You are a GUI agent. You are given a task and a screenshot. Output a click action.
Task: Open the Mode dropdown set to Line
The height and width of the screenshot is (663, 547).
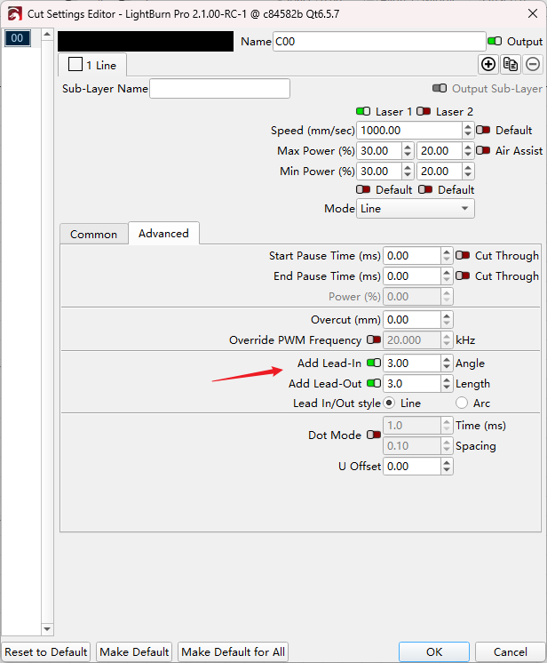coord(415,208)
